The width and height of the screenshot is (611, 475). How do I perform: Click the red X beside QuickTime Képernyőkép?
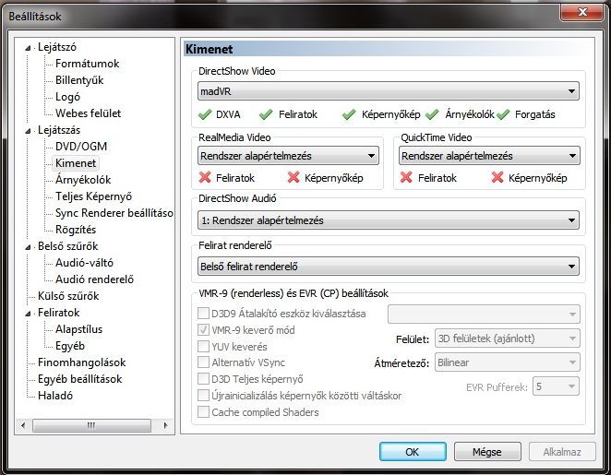(497, 177)
